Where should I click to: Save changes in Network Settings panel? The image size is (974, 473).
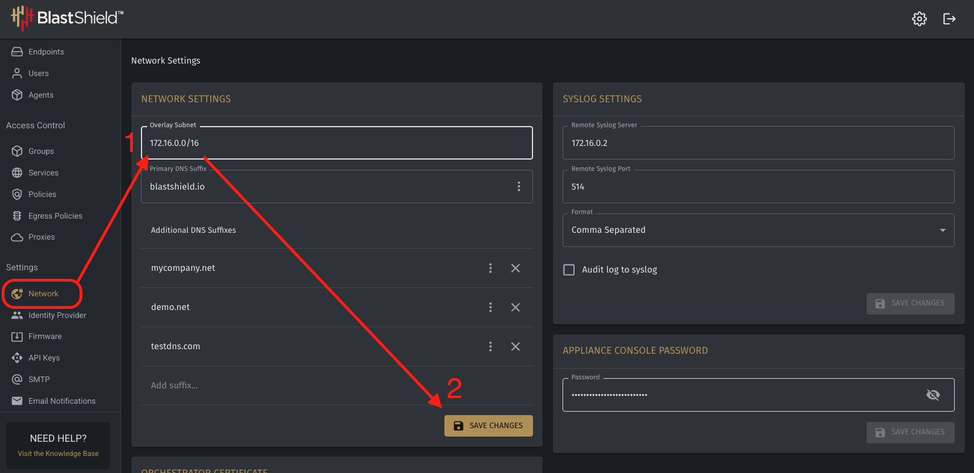point(489,426)
